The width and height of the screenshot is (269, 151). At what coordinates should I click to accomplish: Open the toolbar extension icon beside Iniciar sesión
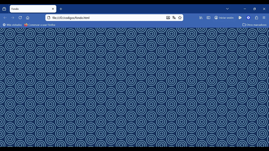coord(240,18)
